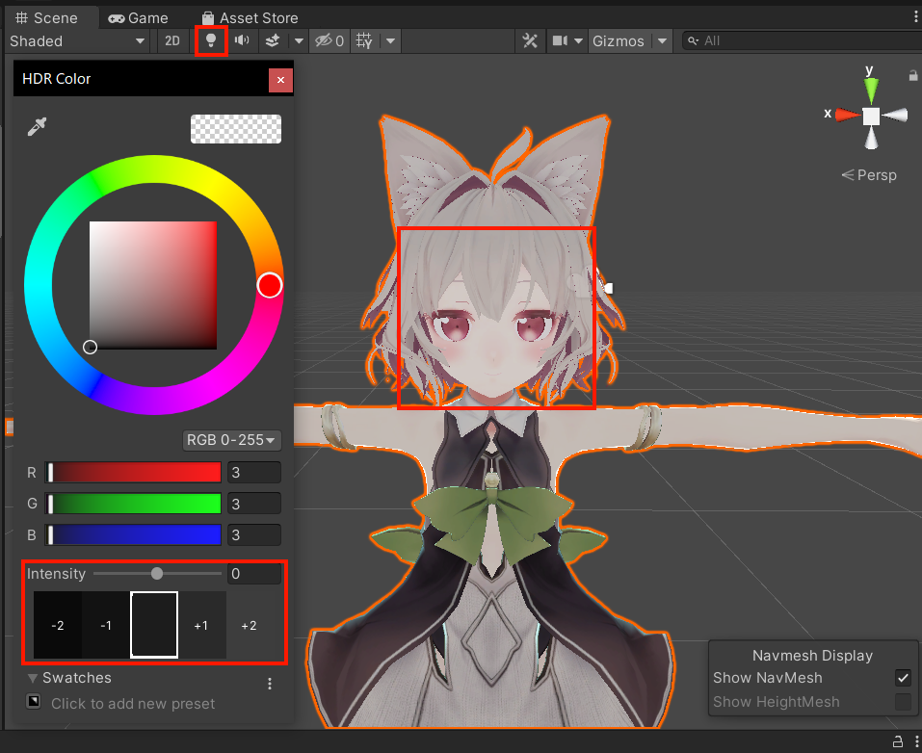Open component editor tools icon
The image size is (922, 753).
point(530,40)
